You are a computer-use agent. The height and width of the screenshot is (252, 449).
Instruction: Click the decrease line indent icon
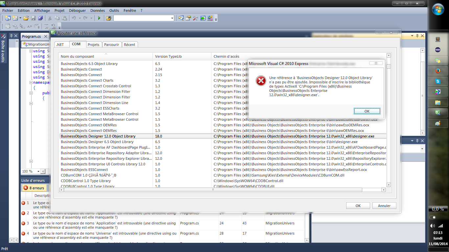tap(47, 26)
